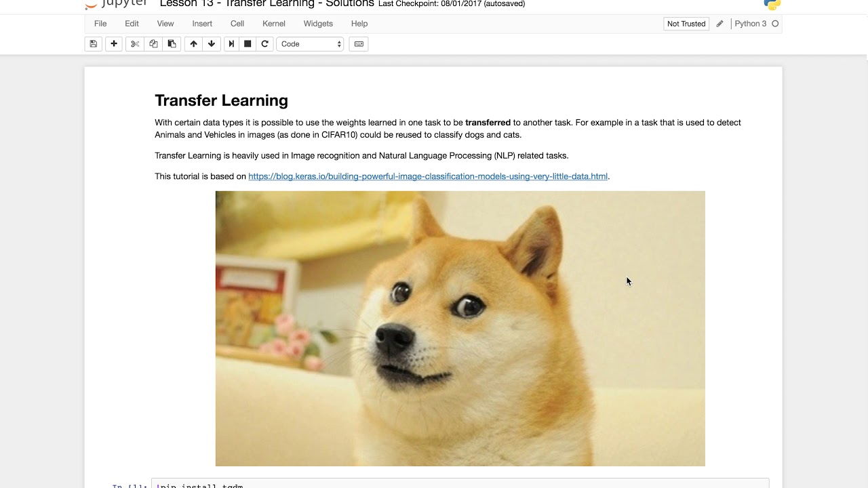868x488 pixels.
Task: Open the Cell menu
Action: coord(237,24)
